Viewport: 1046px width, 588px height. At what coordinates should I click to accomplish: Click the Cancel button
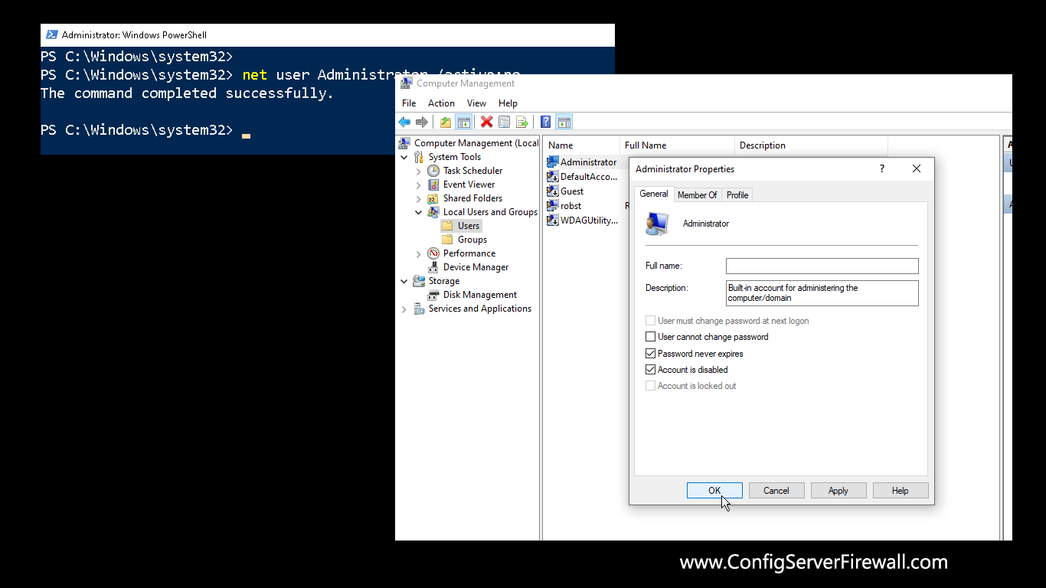pyautogui.click(x=776, y=491)
